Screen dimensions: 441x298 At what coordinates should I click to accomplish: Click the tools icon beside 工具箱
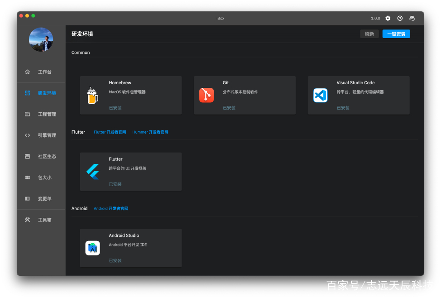pyautogui.click(x=27, y=220)
